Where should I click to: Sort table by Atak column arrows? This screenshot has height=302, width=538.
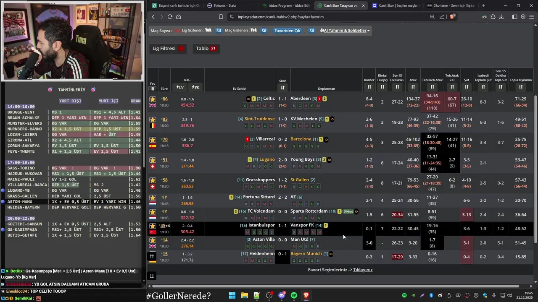[x=413, y=87]
